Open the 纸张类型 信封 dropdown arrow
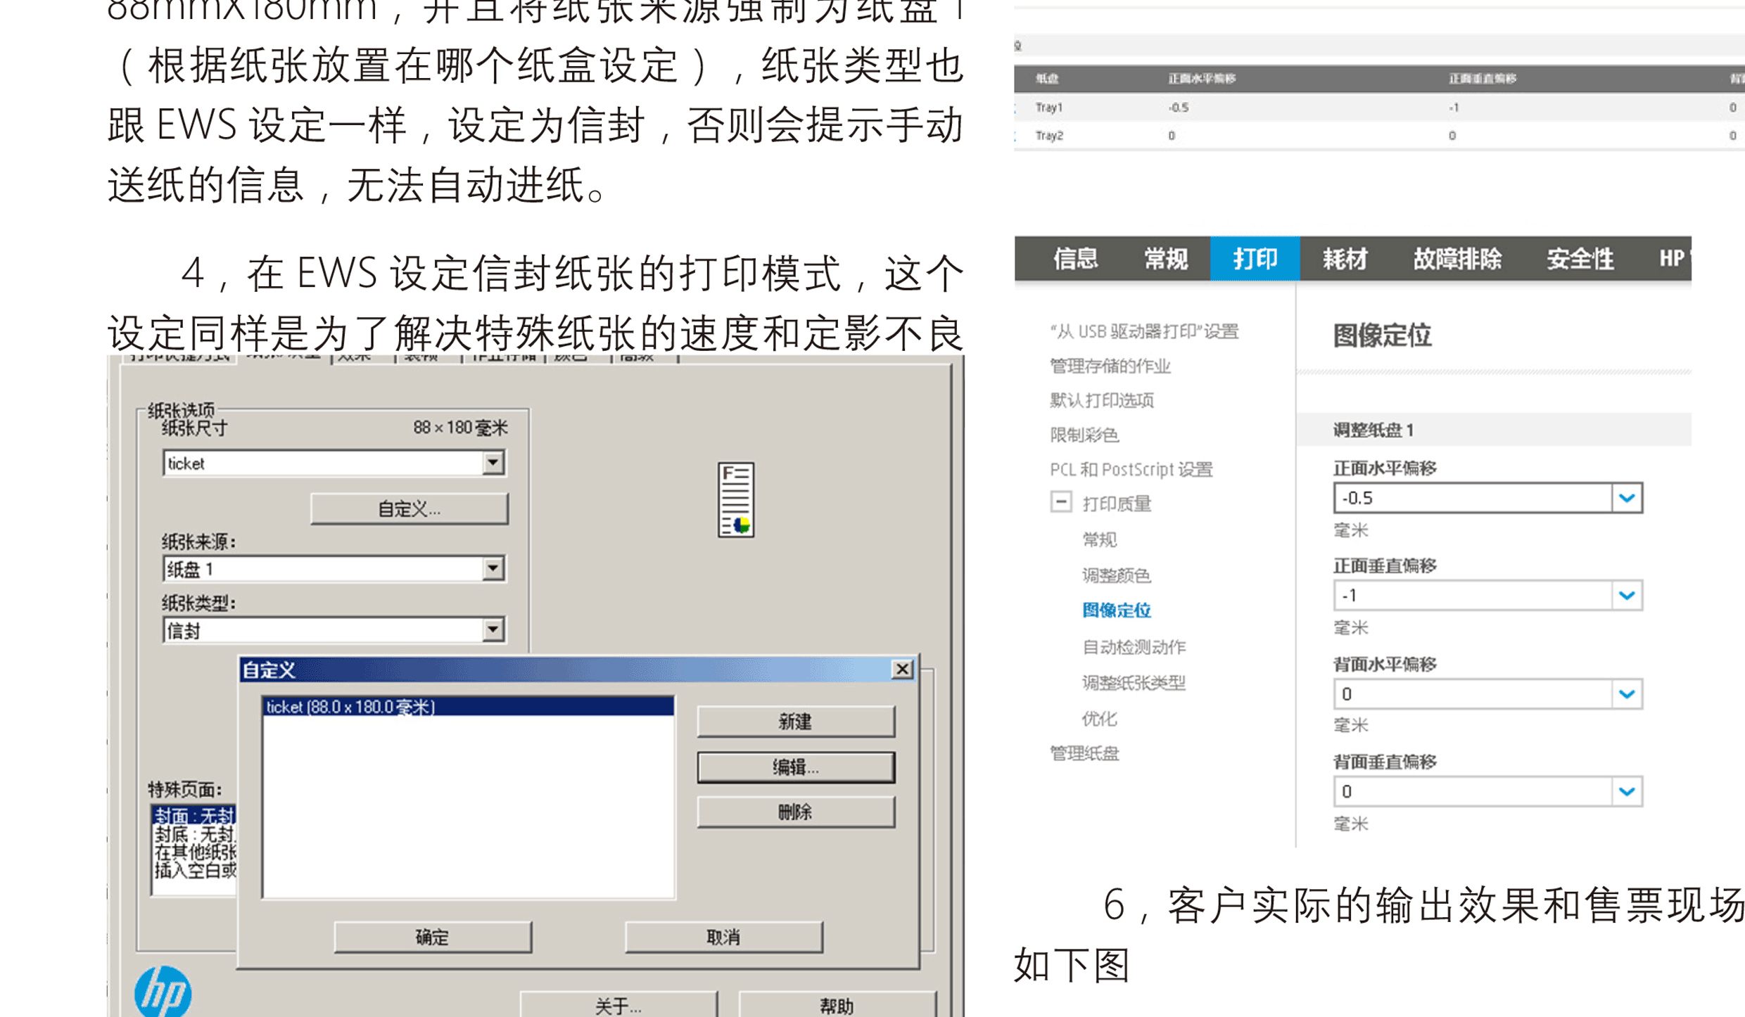Image resolution: width=1745 pixels, height=1017 pixels. pos(493,629)
